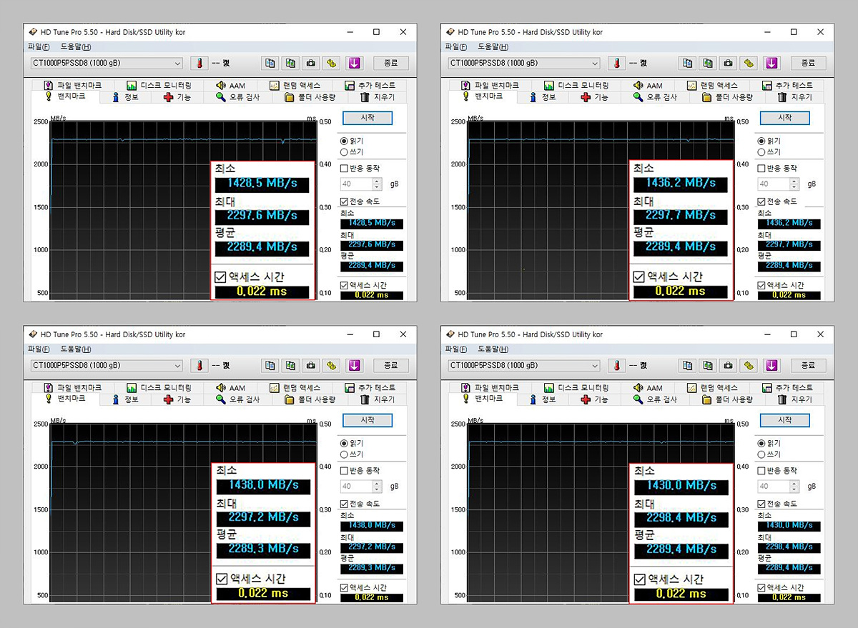
Task: Copy text results to clipboard in top-left window
Action: click(x=270, y=63)
